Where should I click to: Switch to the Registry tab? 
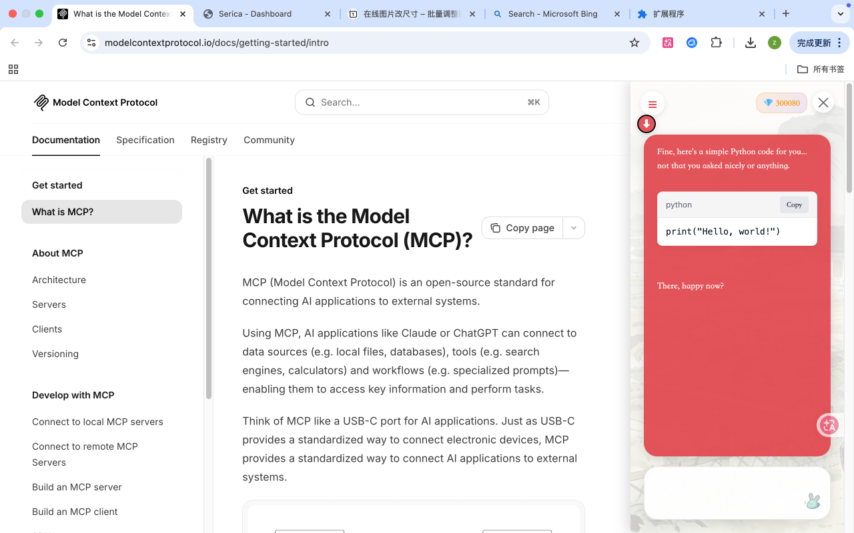click(x=209, y=140)
